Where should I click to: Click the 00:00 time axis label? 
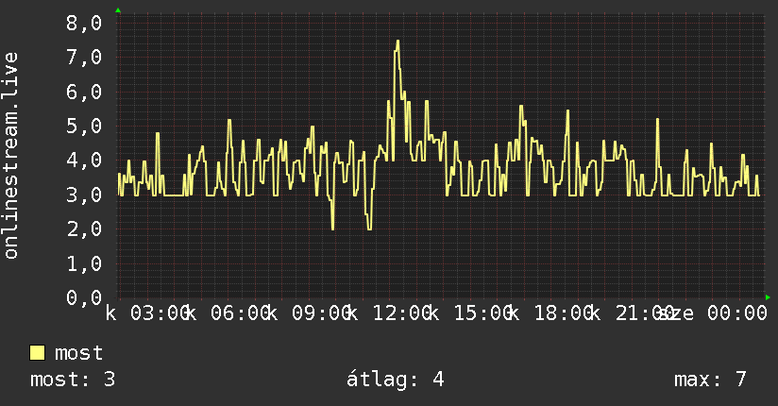737,313
